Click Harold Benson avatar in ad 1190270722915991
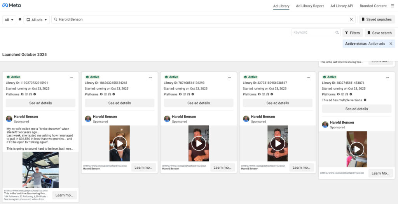The height and width of the screenshot is (204, 398). pos(9,119)
